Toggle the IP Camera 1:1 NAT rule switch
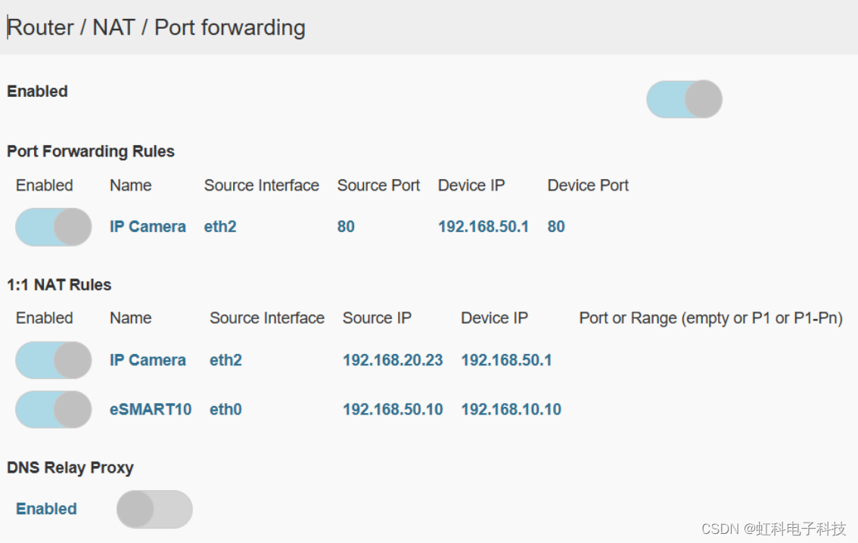Viewport: 858px width, 543px height. coord(54,360)
